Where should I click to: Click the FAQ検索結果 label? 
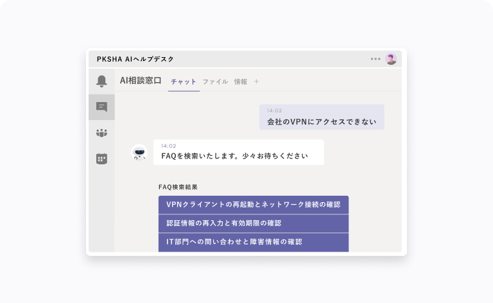click(x=178, y=187)
